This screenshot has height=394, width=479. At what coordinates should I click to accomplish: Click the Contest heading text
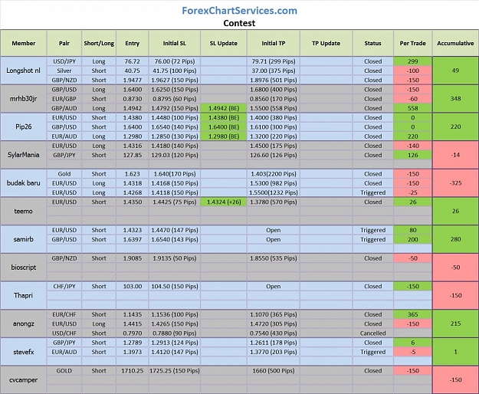click(239, 23)
